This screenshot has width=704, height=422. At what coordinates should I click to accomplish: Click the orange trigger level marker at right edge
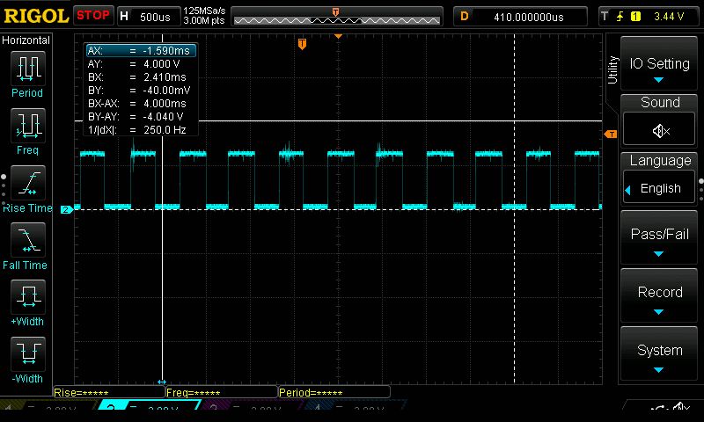click(x=611, y=135)
